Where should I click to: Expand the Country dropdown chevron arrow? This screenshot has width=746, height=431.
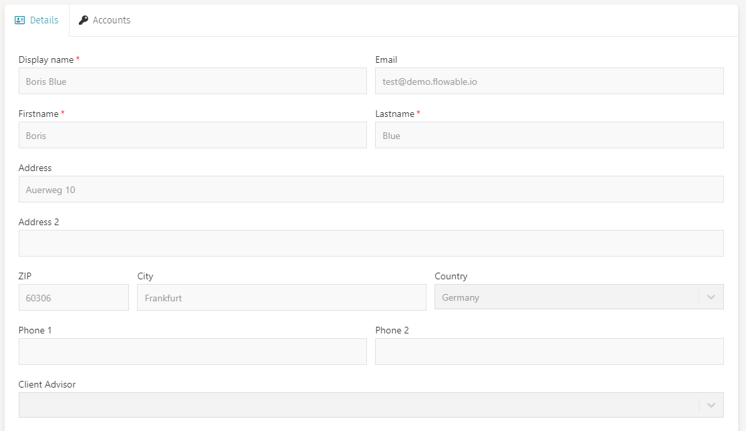(x=711, y=297)
